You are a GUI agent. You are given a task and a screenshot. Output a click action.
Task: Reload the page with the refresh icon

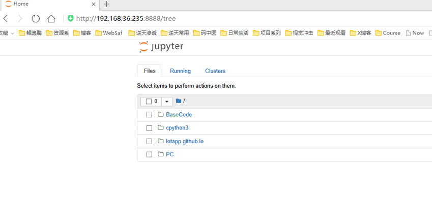coord(36,19)
